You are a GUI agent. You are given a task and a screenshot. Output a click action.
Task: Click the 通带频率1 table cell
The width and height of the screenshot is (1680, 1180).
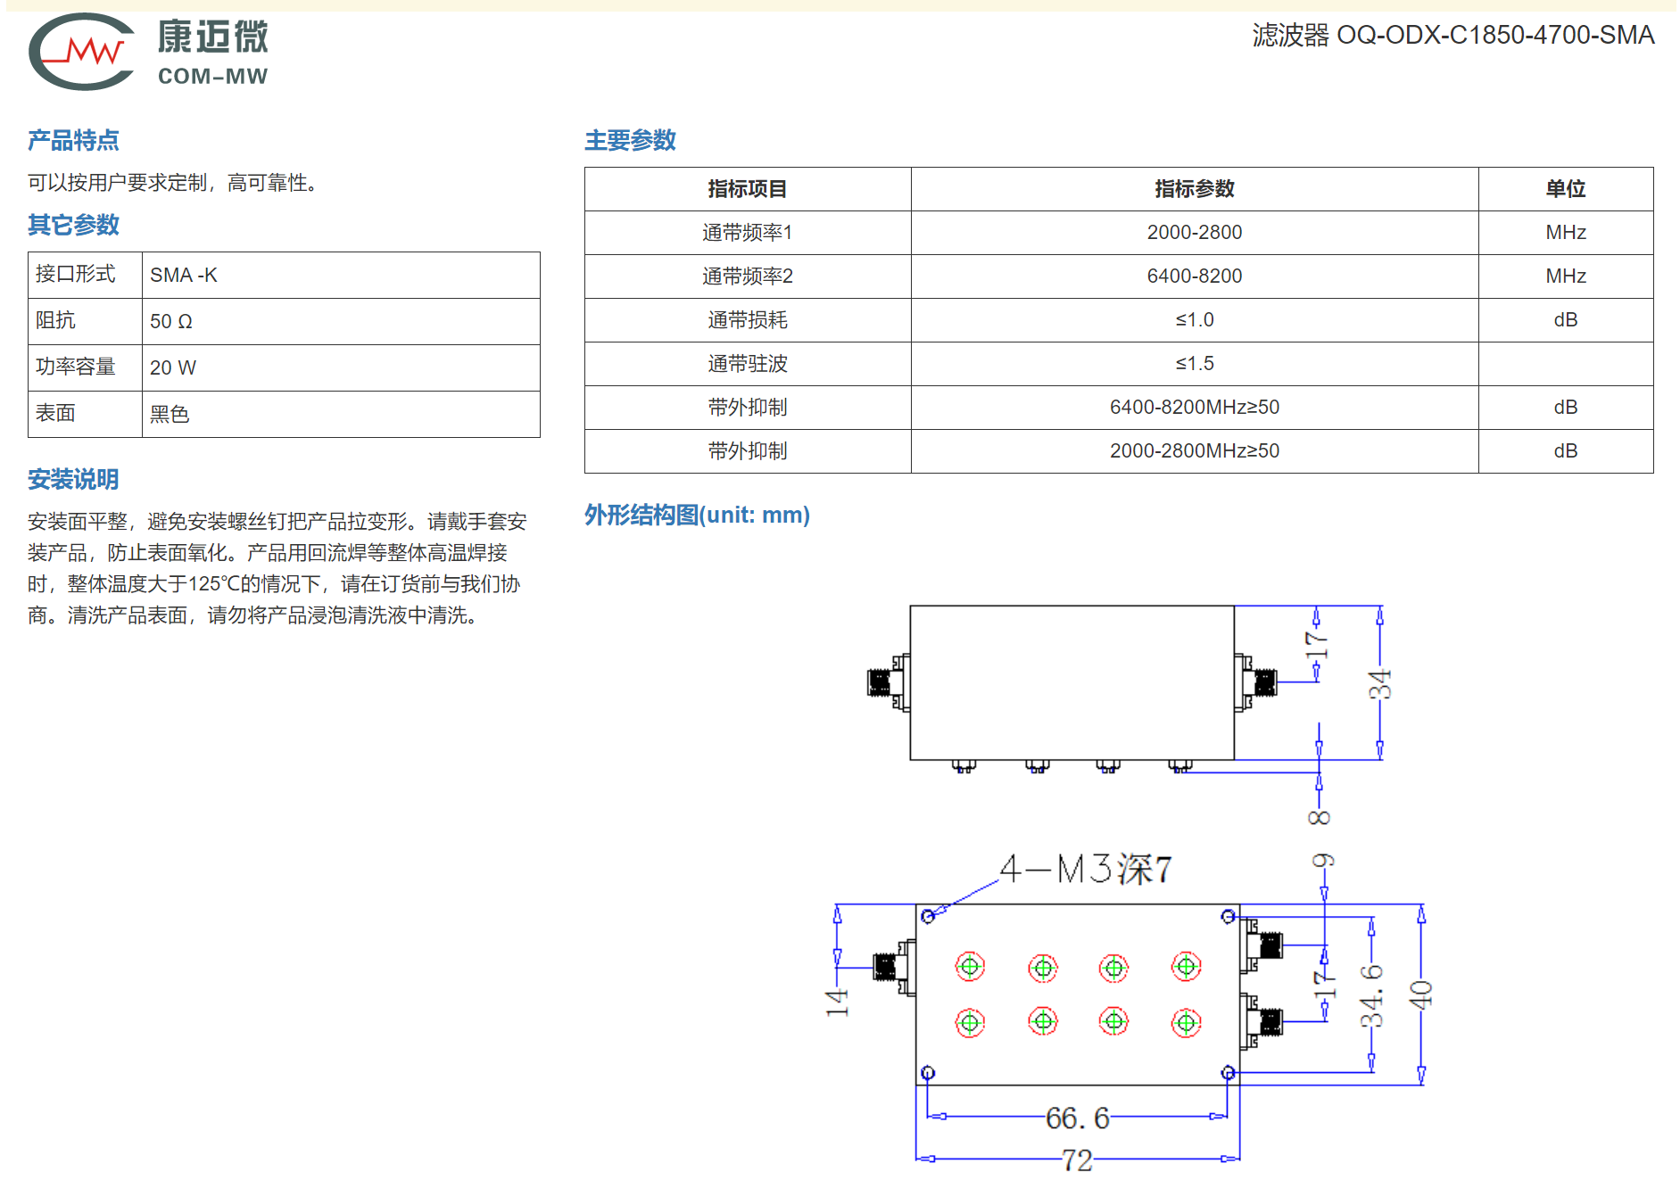(748, 233)
